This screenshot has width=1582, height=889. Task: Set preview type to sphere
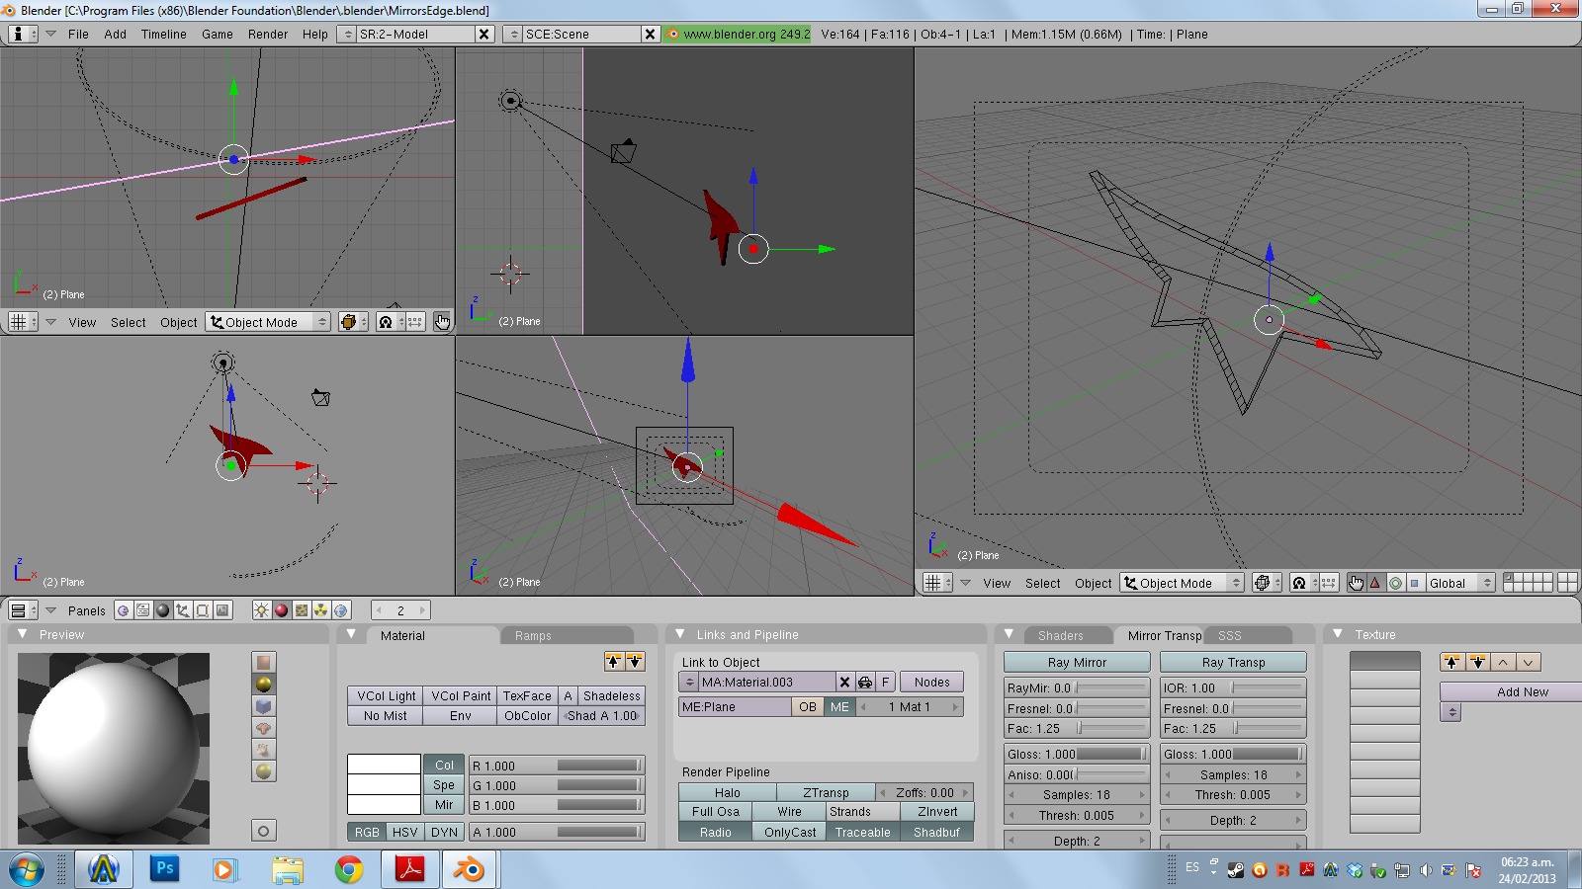point(264,685)
